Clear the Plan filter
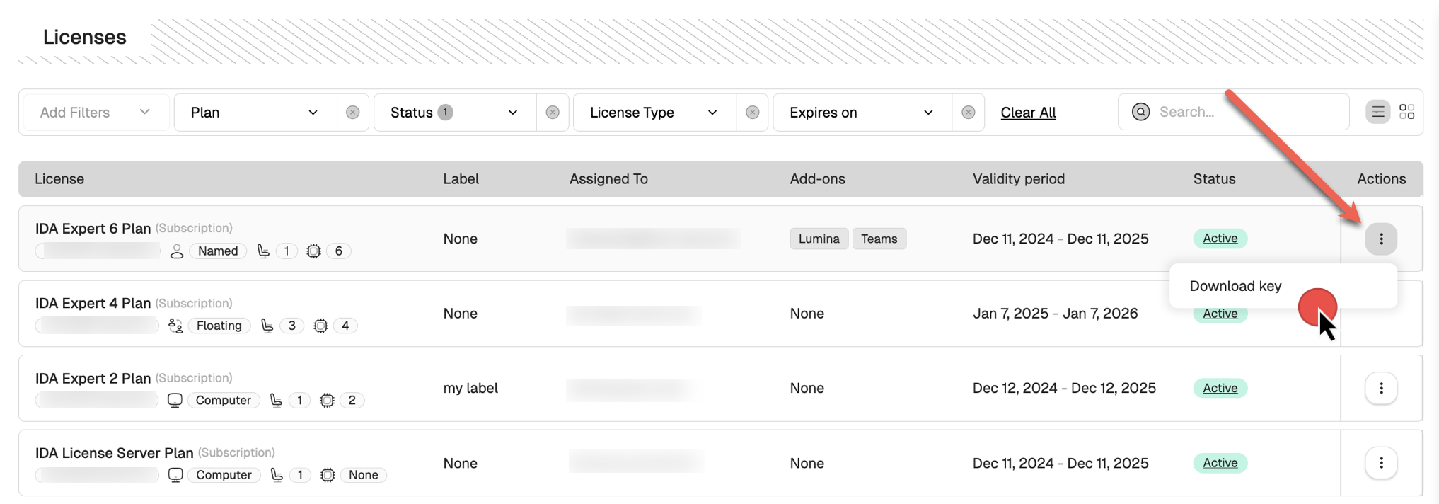The width and height of the screenshot is (1439, 504). pos(352,113)
